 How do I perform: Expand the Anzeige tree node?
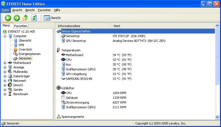tap(5, 68)
